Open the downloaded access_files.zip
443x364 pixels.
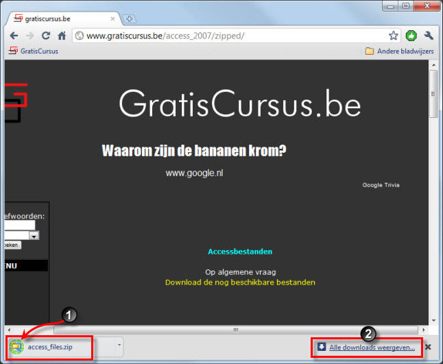50,347
